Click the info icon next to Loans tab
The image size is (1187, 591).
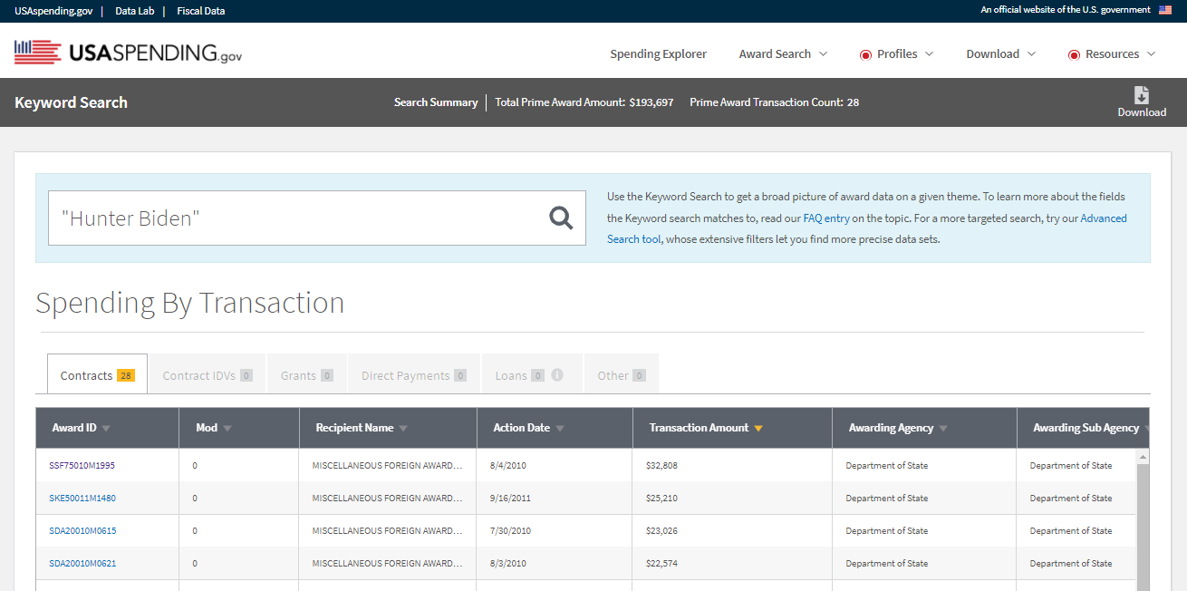pyautogui.click(x=557, y=374)
